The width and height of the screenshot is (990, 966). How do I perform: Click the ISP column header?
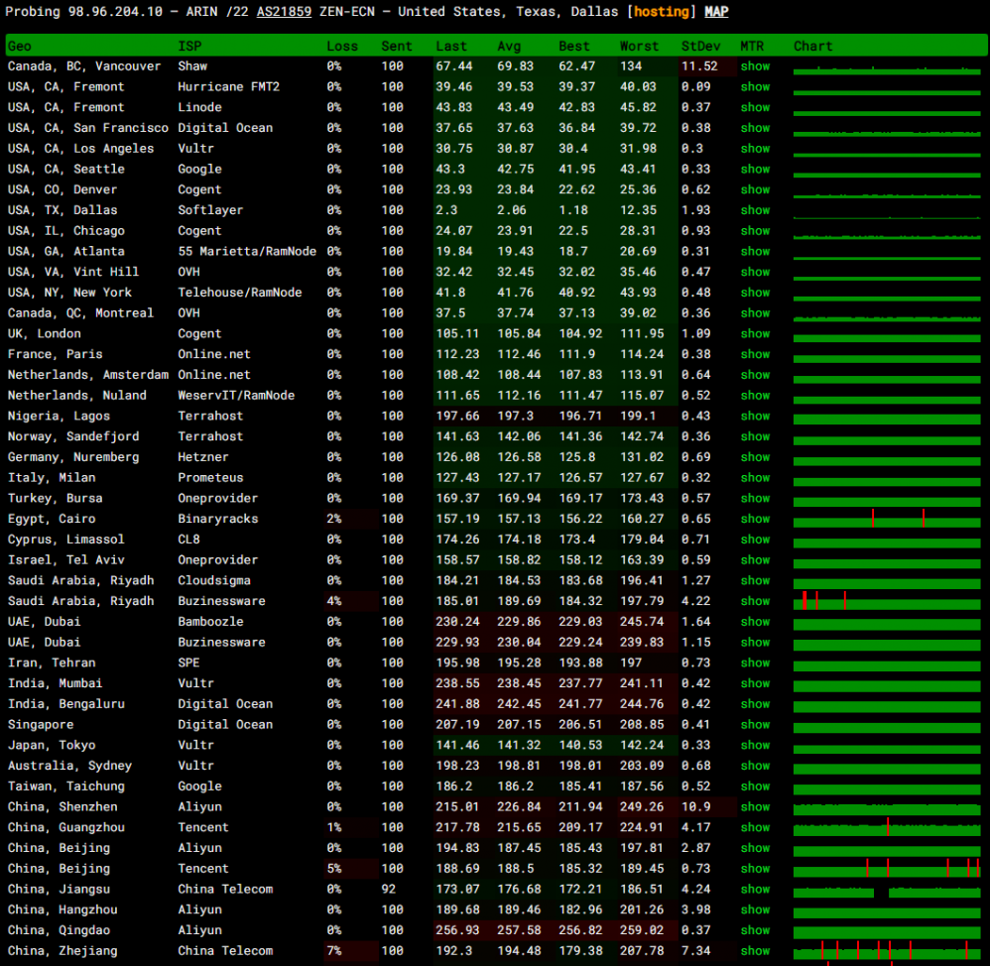[189, 46]
